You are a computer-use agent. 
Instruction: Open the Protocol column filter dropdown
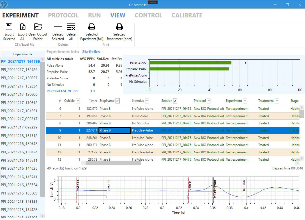click(209, 101)
